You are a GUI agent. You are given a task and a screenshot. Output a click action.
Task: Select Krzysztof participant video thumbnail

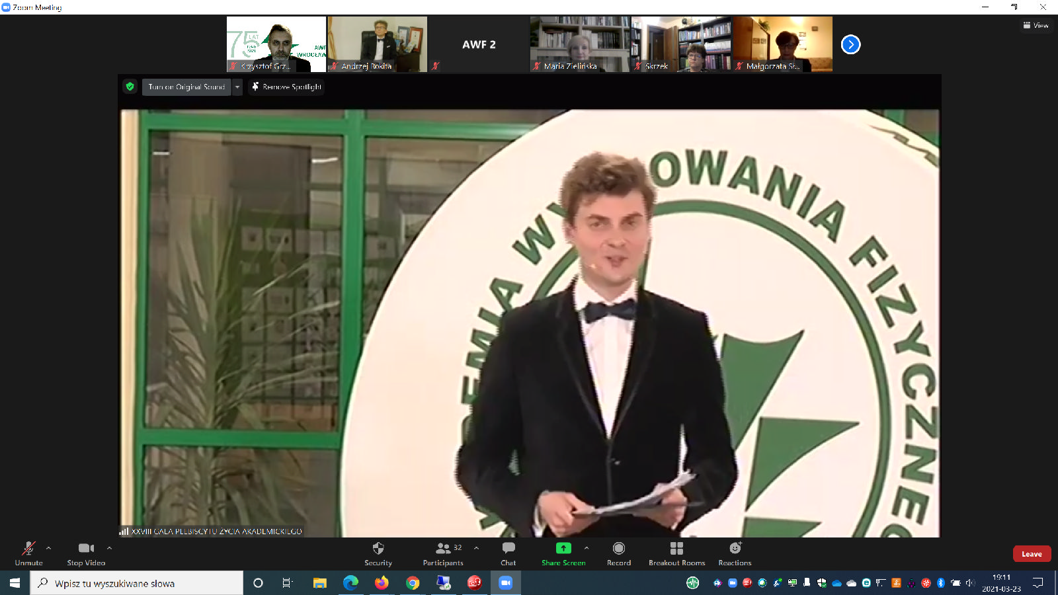click(x=276, y=44)
